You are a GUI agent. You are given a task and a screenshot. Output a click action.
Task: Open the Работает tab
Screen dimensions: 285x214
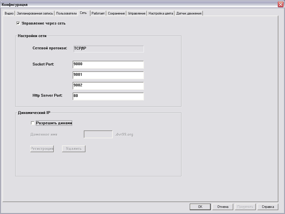click(98, 13)
